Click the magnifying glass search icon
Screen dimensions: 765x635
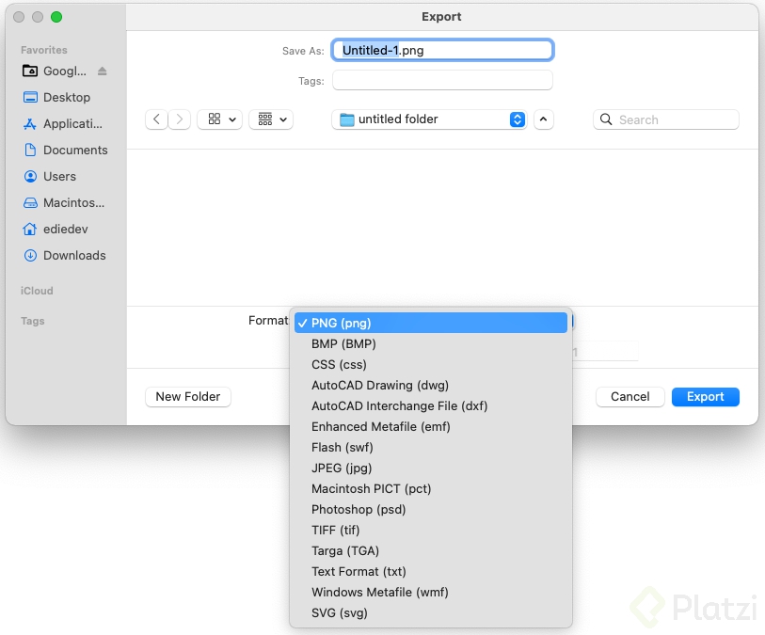[x=606, y=119]
